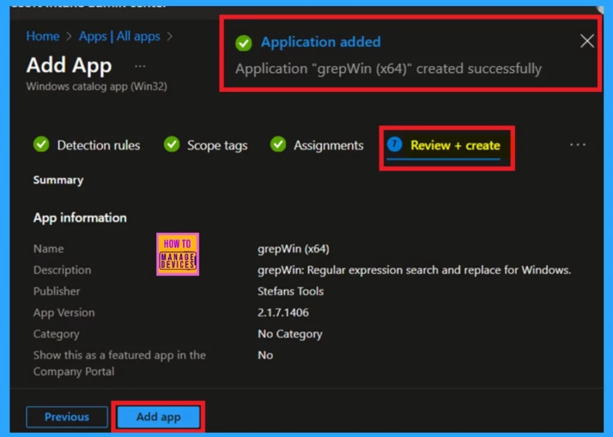Click the breadcrumb chevron after Home
Image resolution: width=613 pixels, height=437 pixels.
tap(69, 37)
